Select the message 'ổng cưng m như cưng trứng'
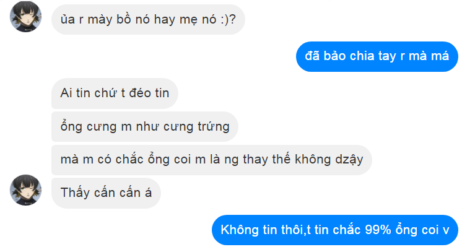 pos(145,127)
